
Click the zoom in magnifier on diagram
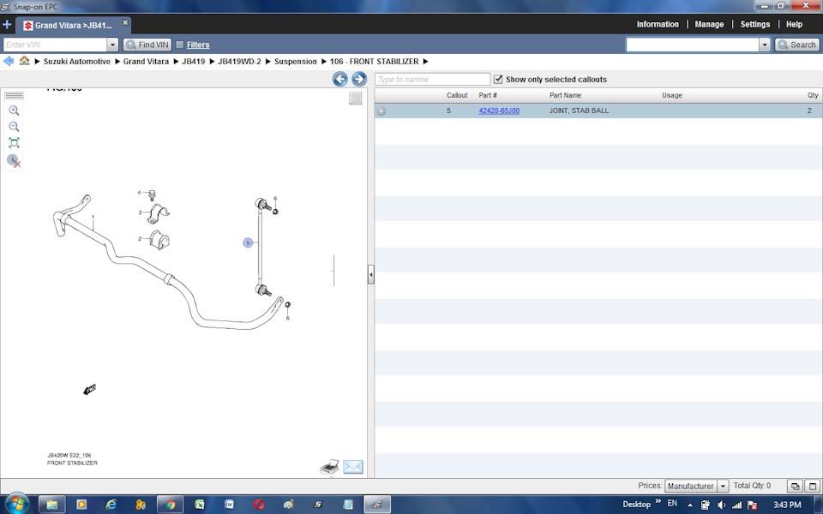pyautogui.click(x=14, y=111)
